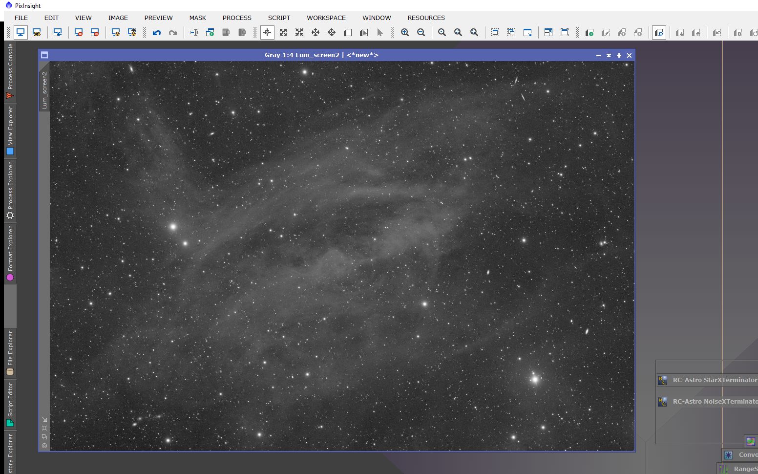Click the four inward arrows shrink icon
Viewport: 758px width, 474px height.
299,33
